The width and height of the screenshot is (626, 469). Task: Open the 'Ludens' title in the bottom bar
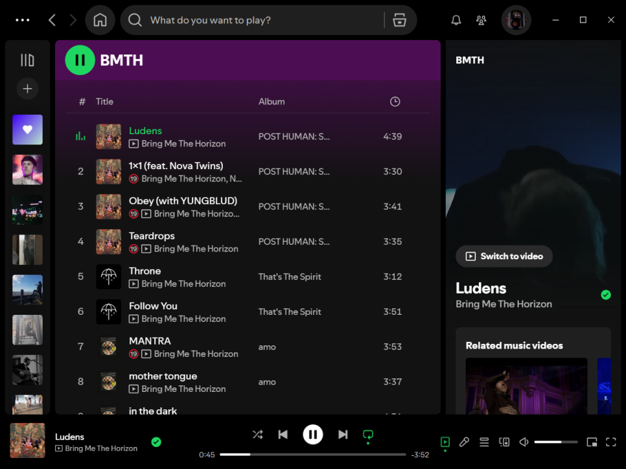click(69, 437)
